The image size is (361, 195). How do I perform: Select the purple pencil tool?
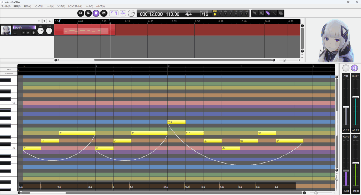pos(268,13)
